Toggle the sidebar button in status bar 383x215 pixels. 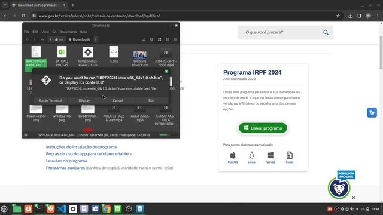pos(26,135)
